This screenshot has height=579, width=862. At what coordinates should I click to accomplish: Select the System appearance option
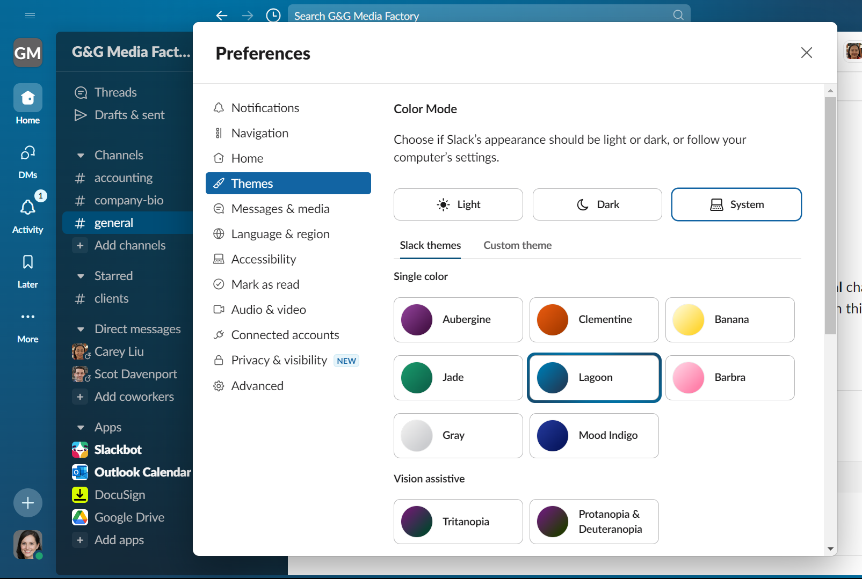(736, 204)
